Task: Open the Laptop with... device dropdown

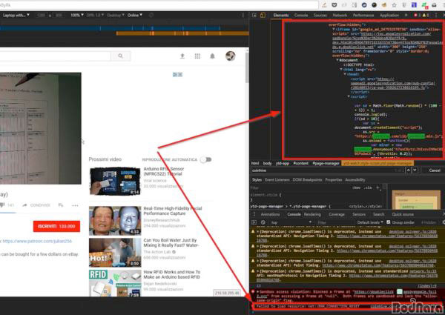Action: (x=16, y=16)
